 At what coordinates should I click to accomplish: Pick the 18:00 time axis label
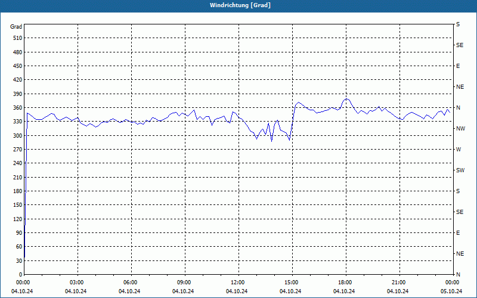pos(344,283)
